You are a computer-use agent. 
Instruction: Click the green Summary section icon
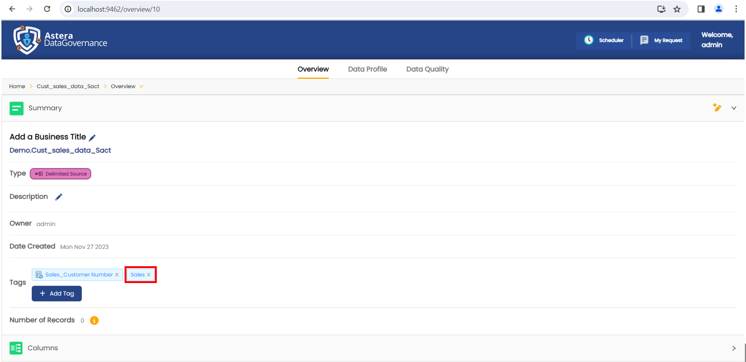pos(17,108)
